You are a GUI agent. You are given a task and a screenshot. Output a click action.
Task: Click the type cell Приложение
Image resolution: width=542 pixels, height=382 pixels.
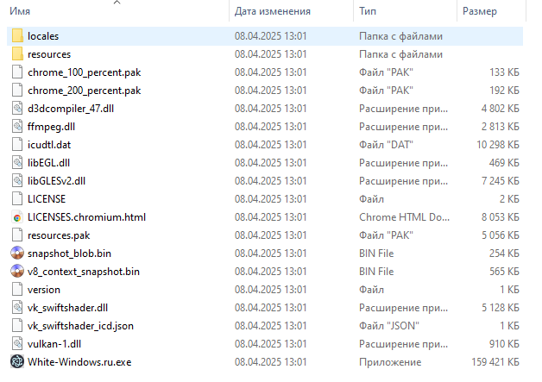coord(390,362)
